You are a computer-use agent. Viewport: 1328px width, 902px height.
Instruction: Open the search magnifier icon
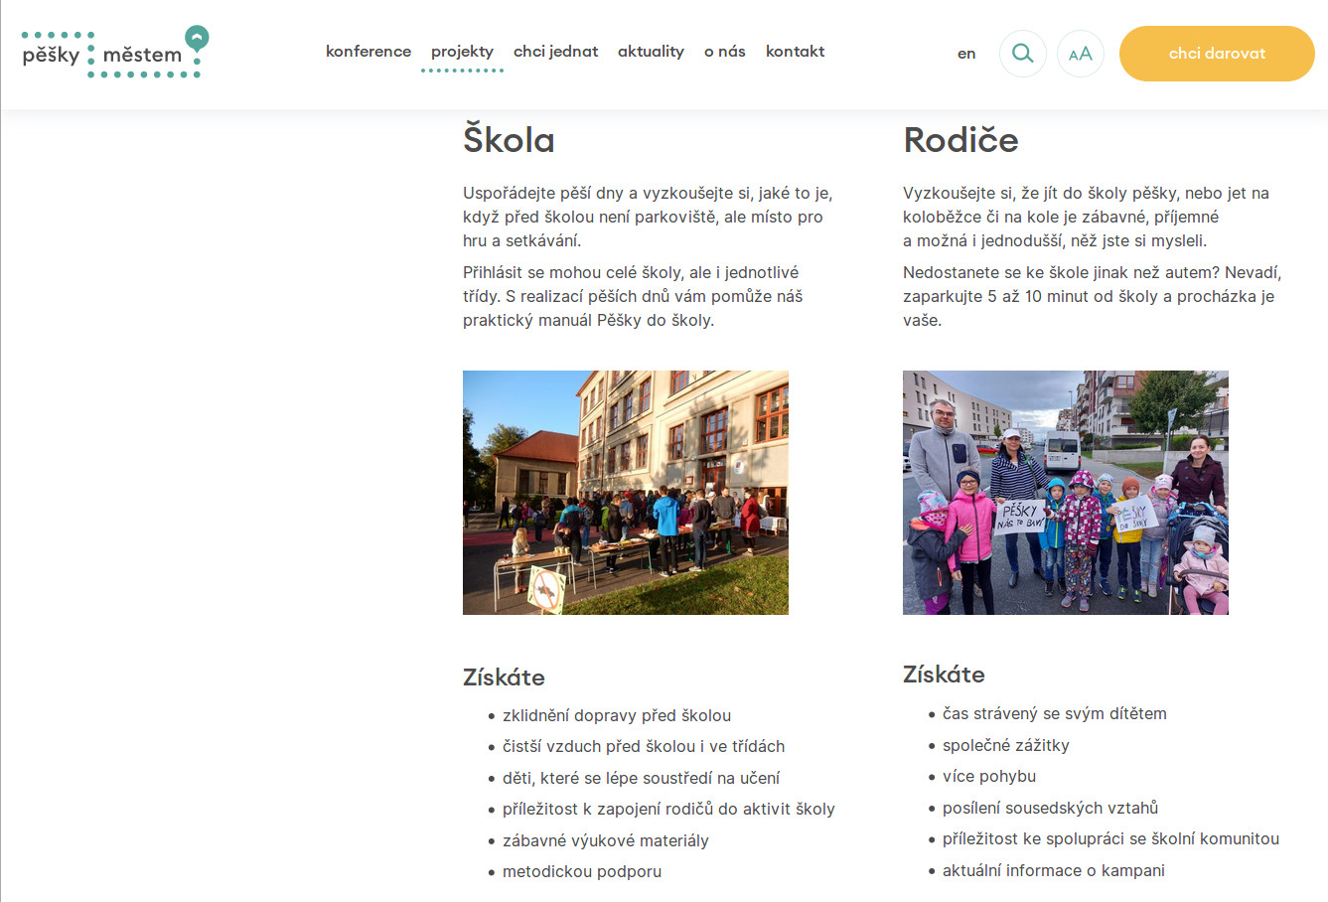[x=1022, y=54]
